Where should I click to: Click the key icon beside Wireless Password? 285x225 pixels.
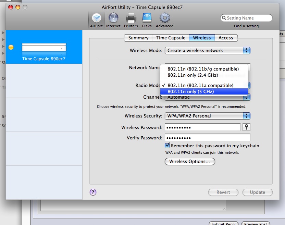[x=246, y=127]
